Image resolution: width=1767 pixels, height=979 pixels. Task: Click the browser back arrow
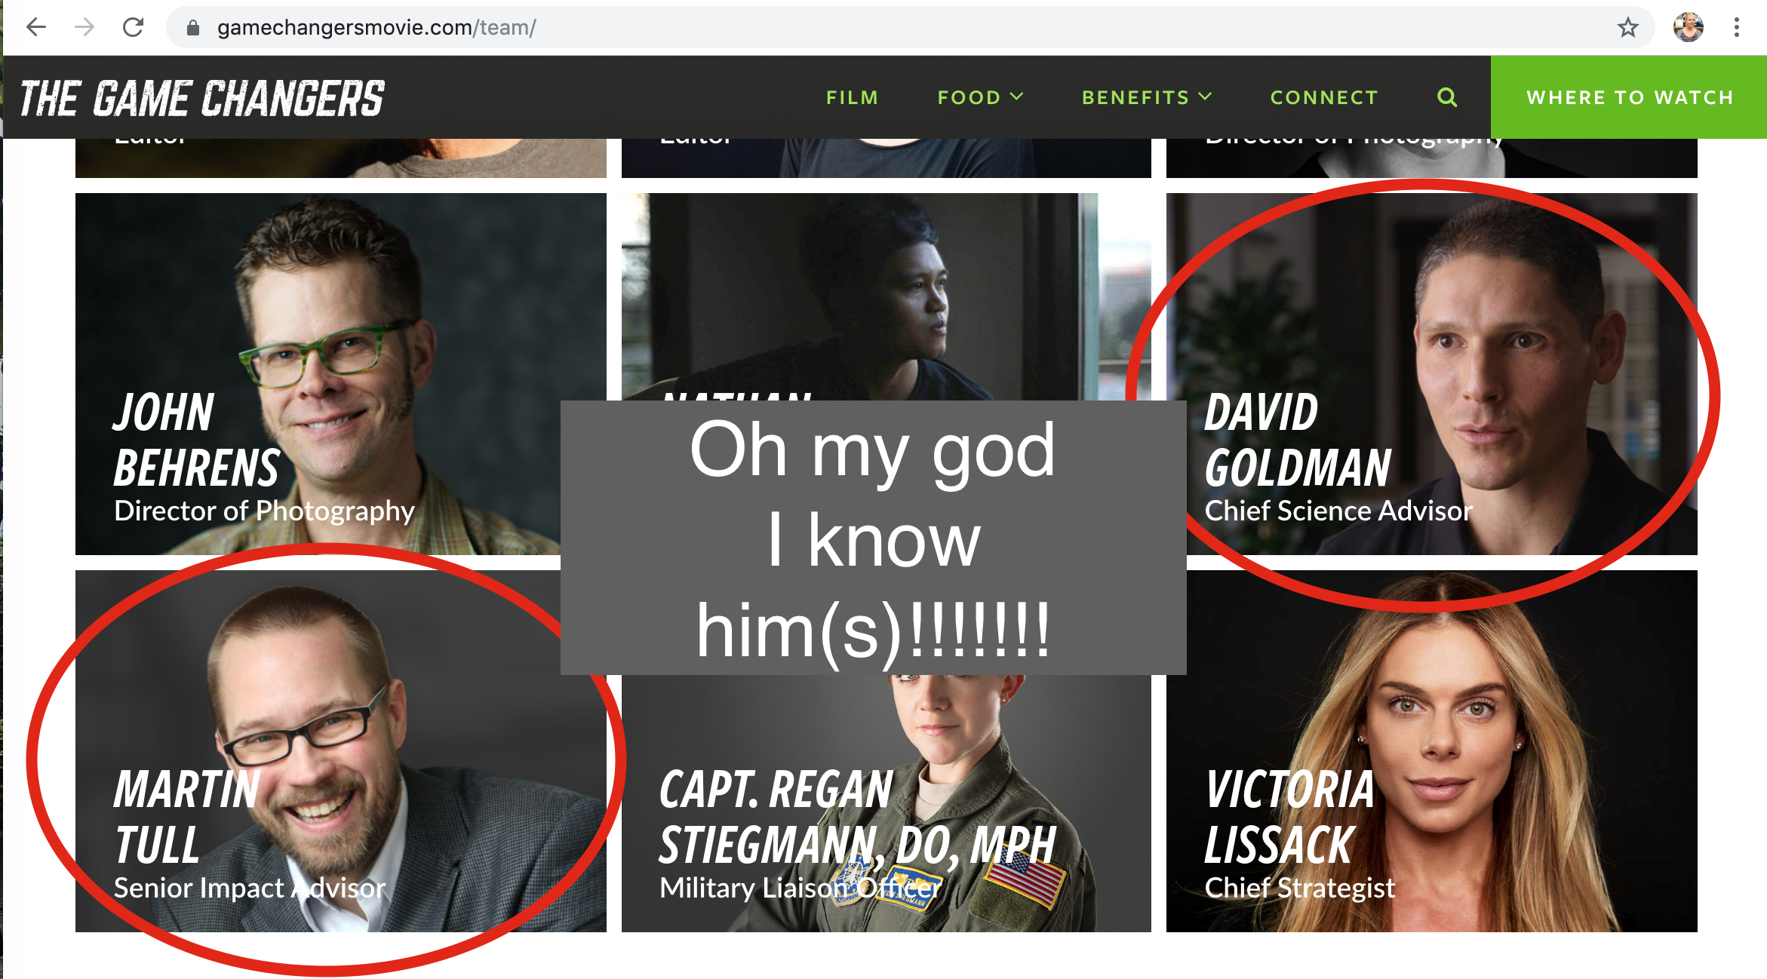click(x=35, y=28)
